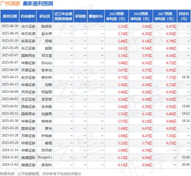191x176 pixels.
Task: Select 中银证券 institution cell
Action: tap(28, 150)
